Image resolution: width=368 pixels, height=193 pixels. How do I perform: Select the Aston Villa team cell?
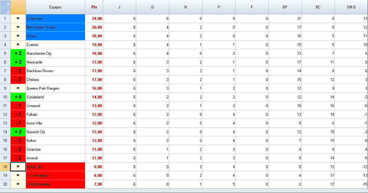[55, 123]
